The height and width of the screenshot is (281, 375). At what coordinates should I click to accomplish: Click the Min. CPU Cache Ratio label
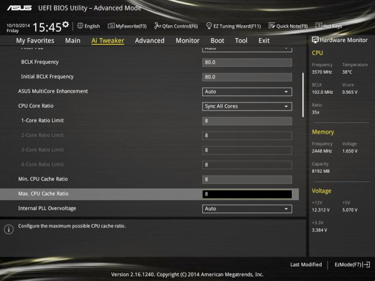(x=43, y=179)
